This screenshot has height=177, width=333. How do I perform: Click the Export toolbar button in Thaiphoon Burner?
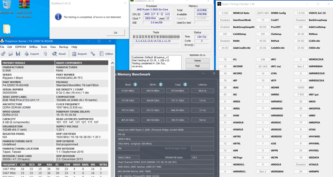click(x=31, y=54)
